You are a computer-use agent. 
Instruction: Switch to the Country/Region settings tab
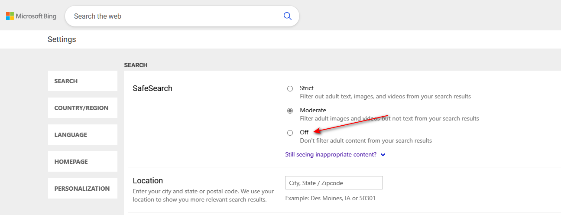(x=82, y=108)
